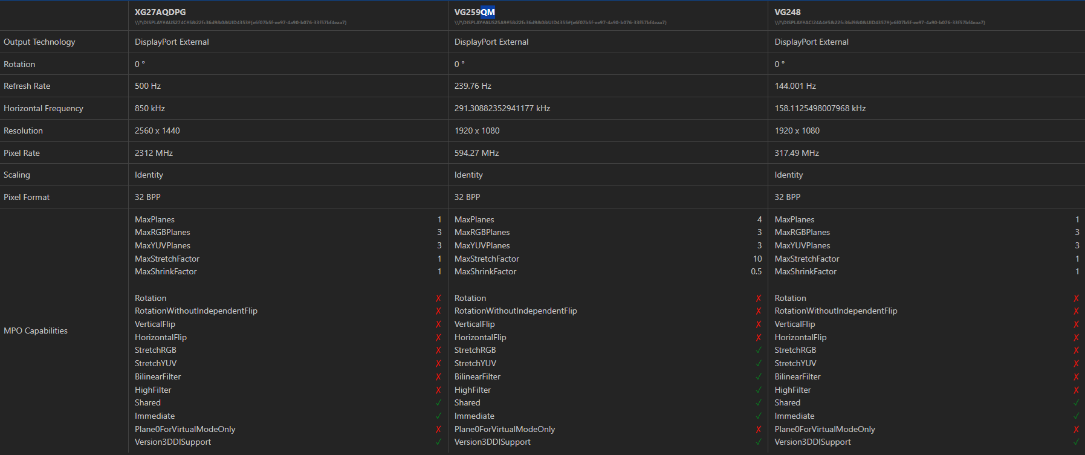Click the MaxStretchFactor entry under VG259QM
Image resolution: width=1085 pixels, height=455 pixels.
point(487,259)
